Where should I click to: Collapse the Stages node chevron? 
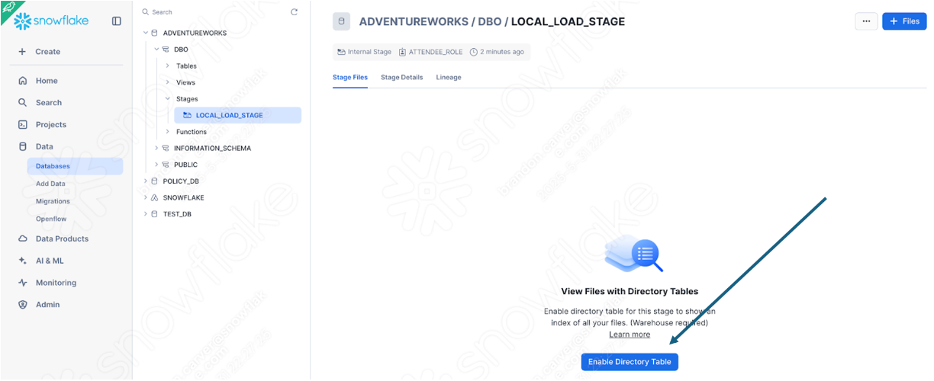tap(168, 99)
